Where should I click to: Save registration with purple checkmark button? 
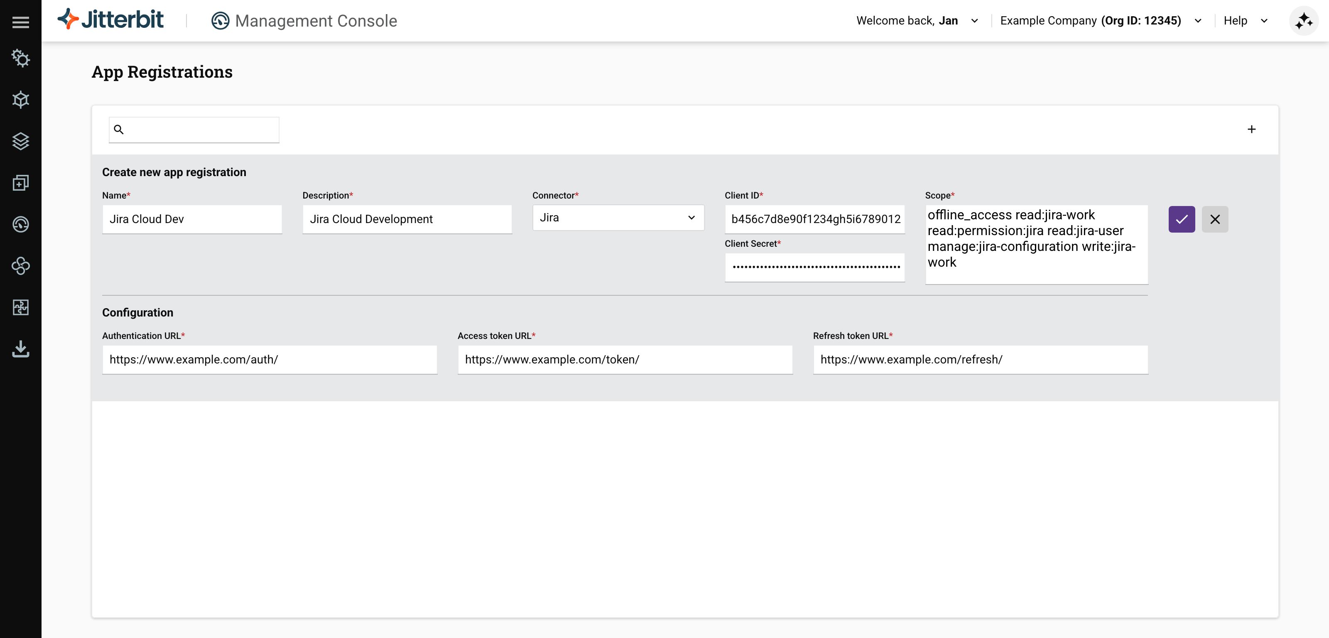(x=1182, y=219)
